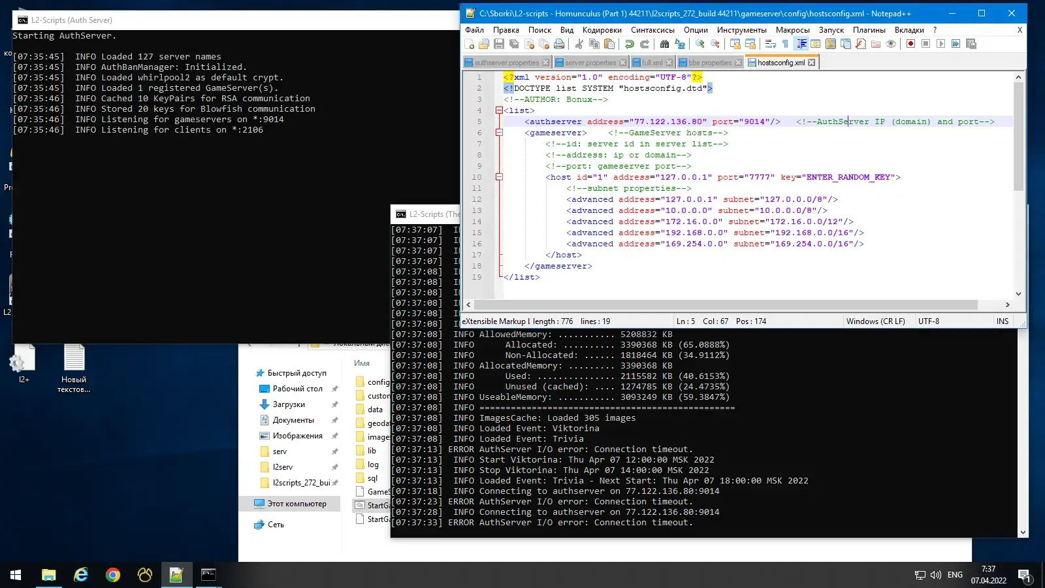Start macro recording with the red dot

(x=910, y=44)
